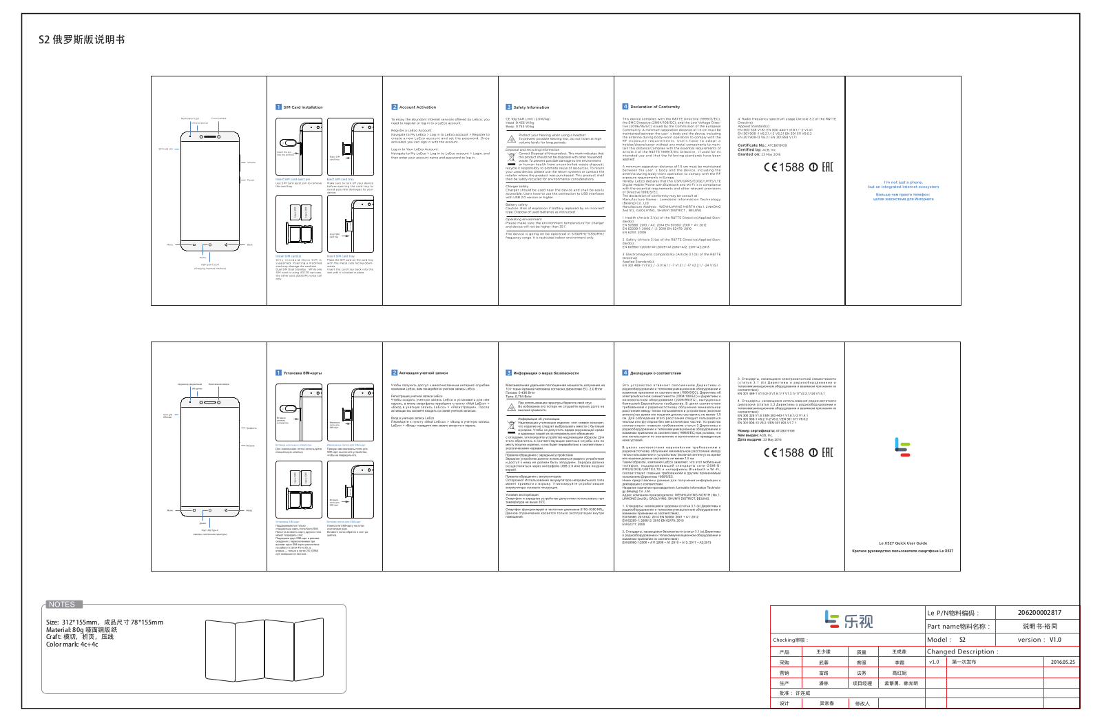The width and height of the screenshot is (1102, 723).
Task: Click the date '2016.05.25'
Action: (1063, 662)
